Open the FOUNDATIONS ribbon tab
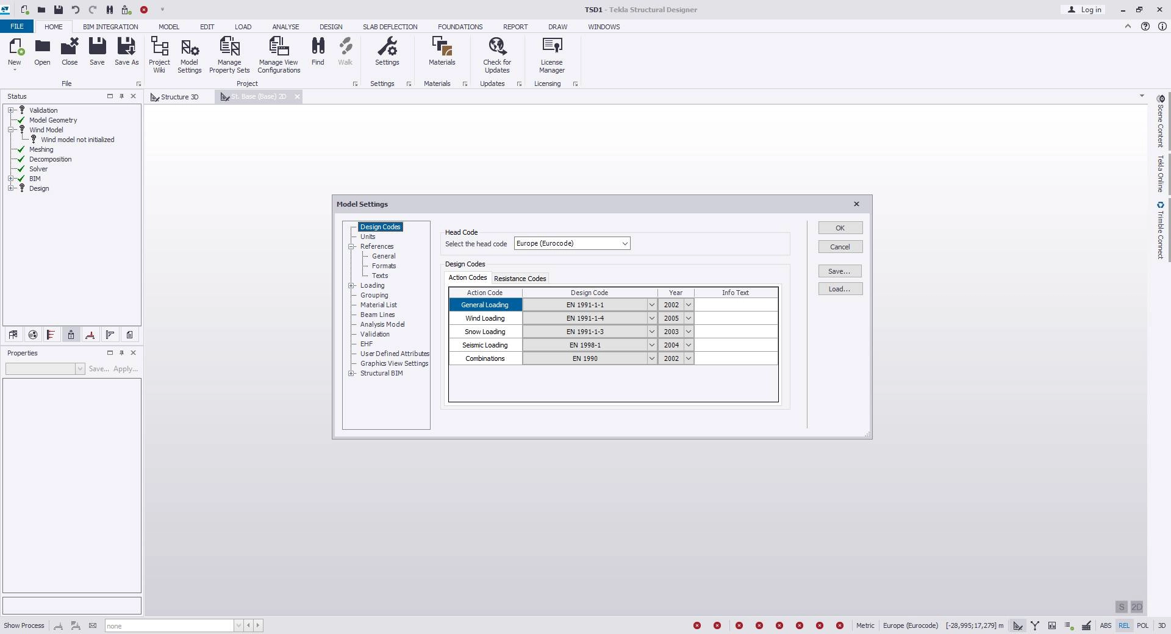 coord(460,27)
